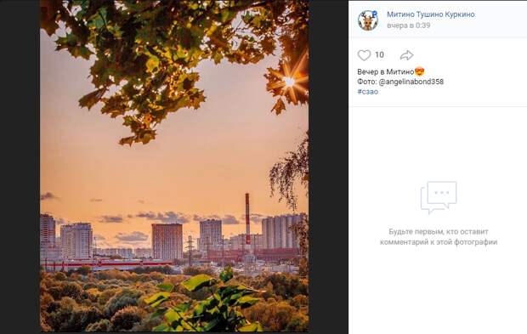Click the photo credit @angelinabond358

coord(411,82)
